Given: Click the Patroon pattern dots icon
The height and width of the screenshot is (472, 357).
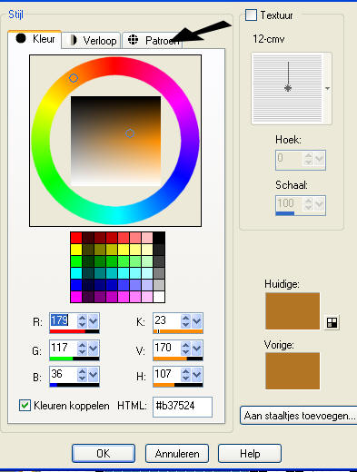Looking at the screenshot, I should (x=133, y=40).
